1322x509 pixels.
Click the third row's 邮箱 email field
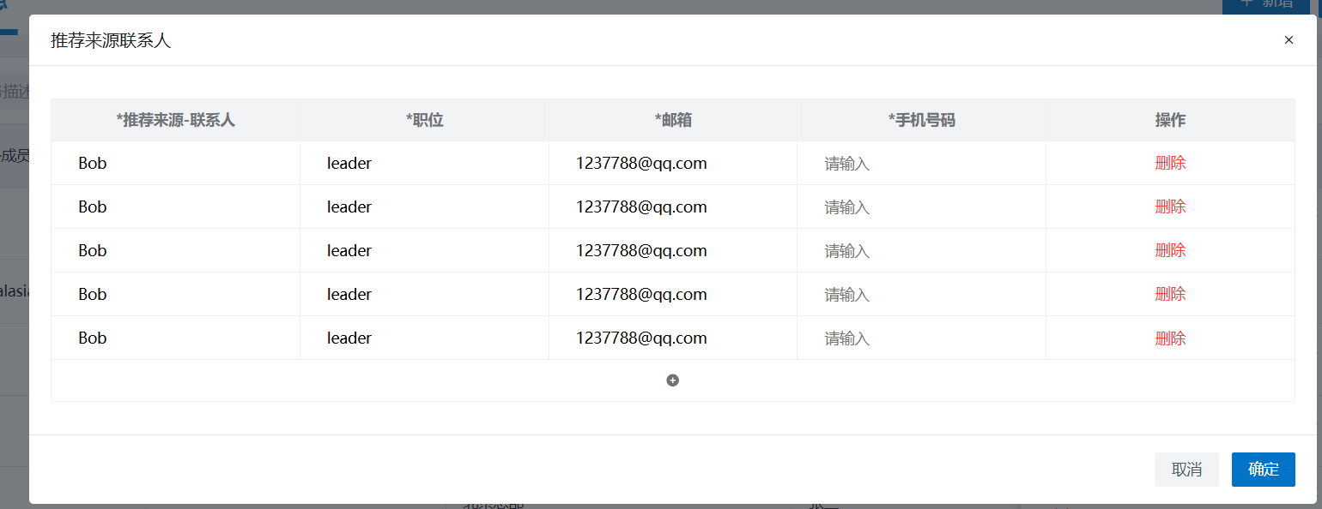[x=673, y=250]
